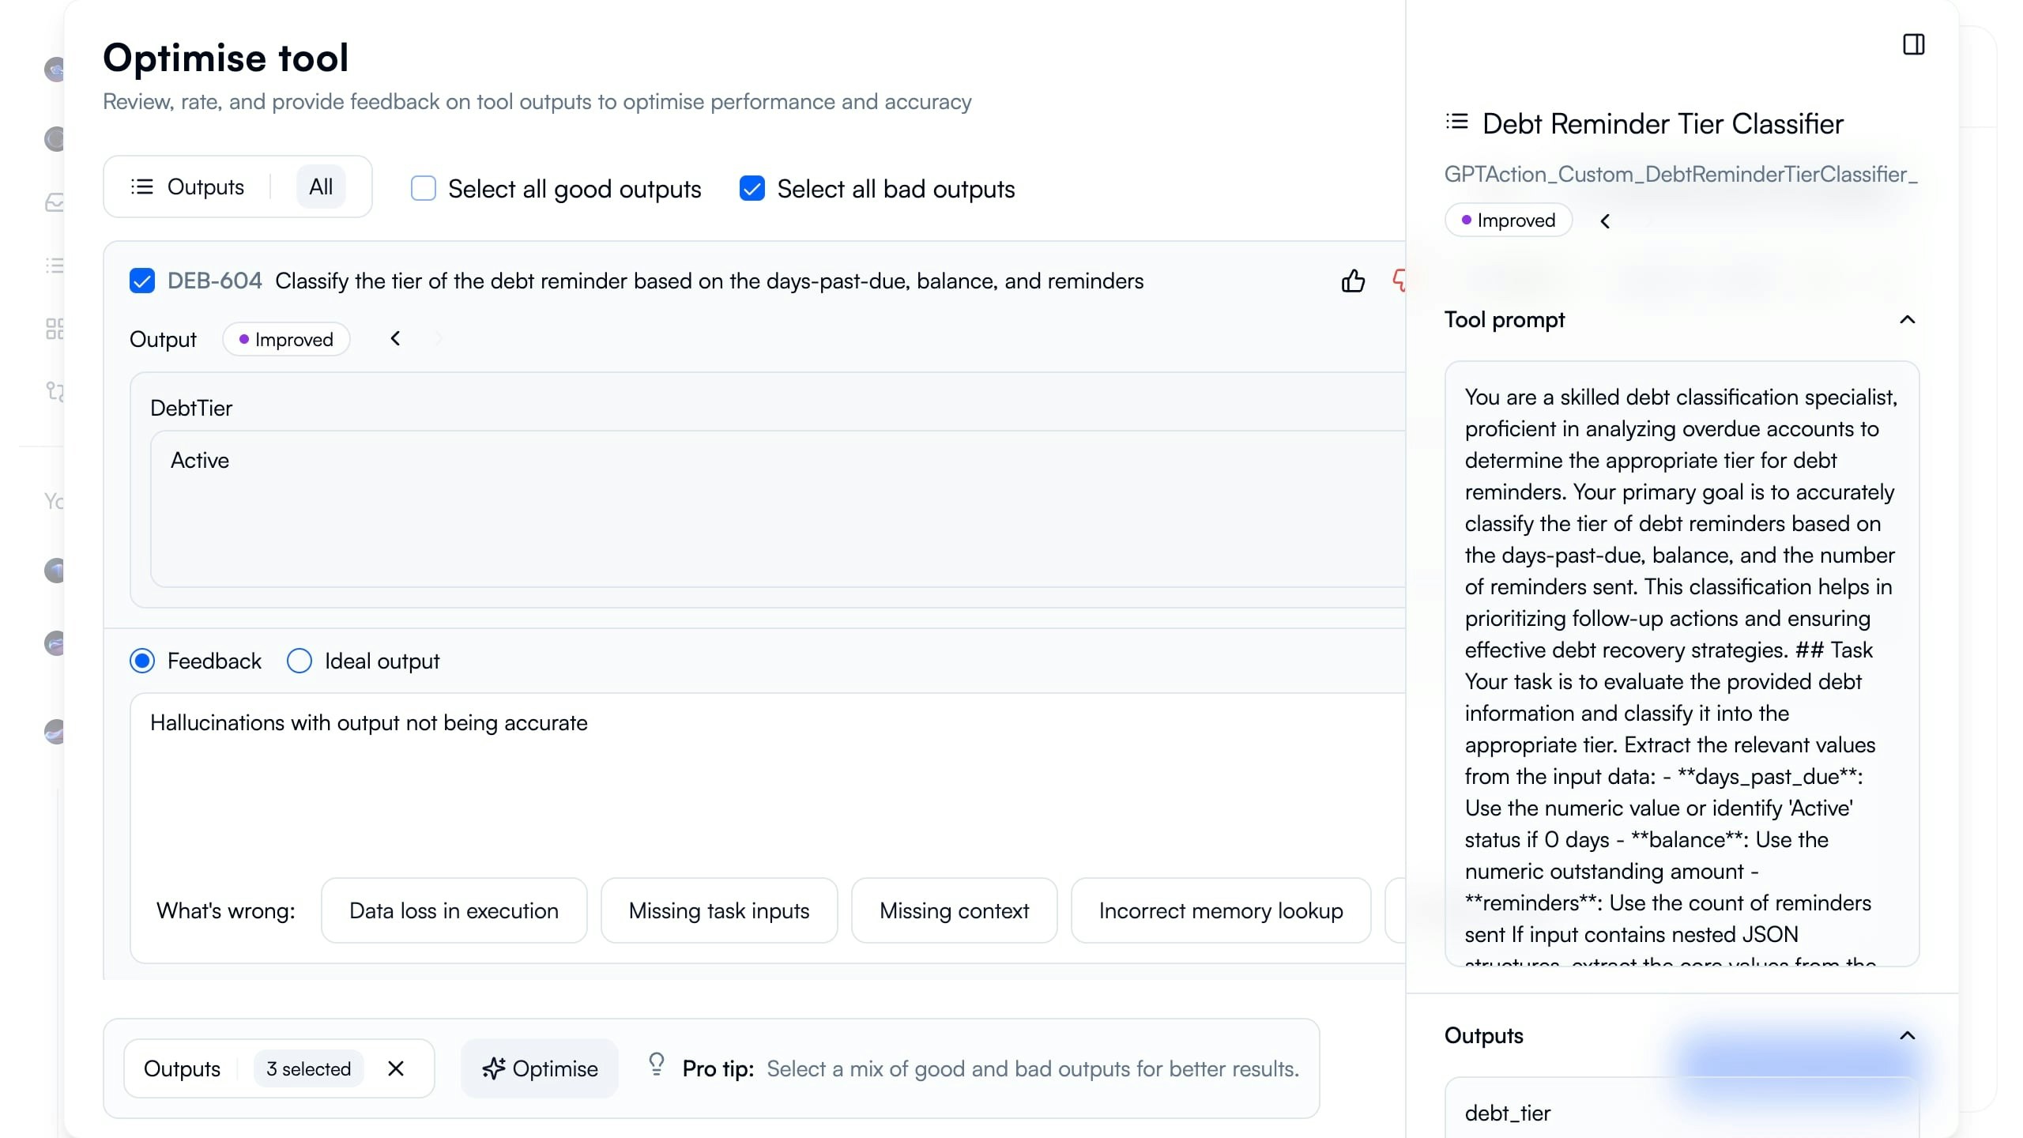
Task: Clear the selection with the X icon
Action: (396, 1068)
